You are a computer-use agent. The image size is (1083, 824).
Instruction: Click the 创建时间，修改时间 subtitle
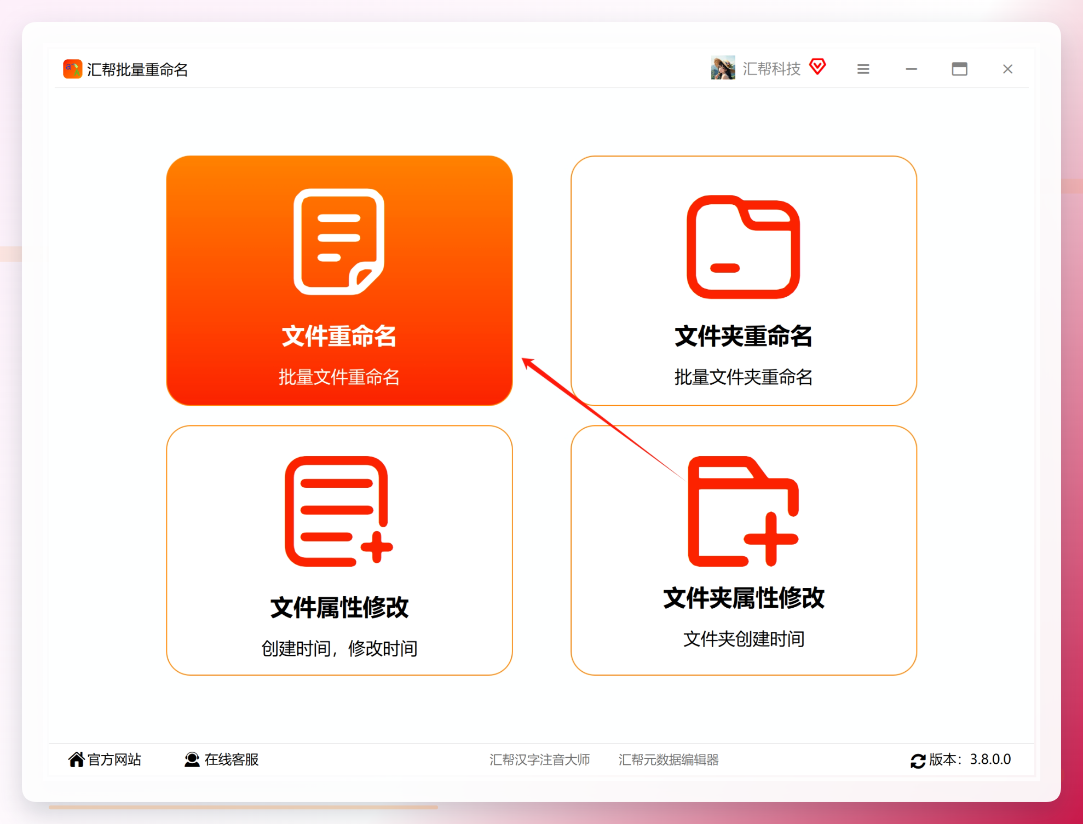[339, 648]
